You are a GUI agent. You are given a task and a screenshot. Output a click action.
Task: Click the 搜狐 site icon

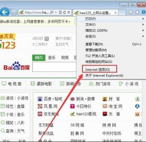105,99
